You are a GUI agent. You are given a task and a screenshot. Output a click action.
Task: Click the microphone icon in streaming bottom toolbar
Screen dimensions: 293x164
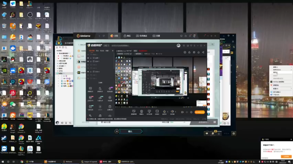click(x=164, y=112)
